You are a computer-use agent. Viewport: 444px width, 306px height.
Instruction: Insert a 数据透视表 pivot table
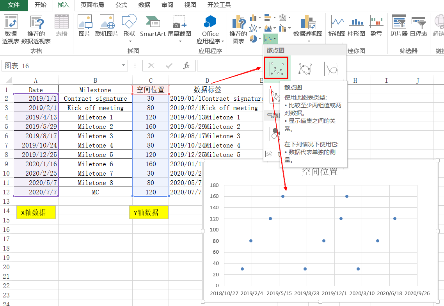point(11,29)
